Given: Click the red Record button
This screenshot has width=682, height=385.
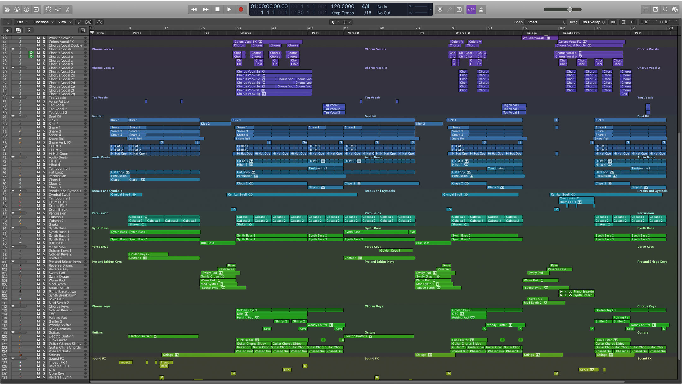Looking at the screenshot, I should pos(241,9).
